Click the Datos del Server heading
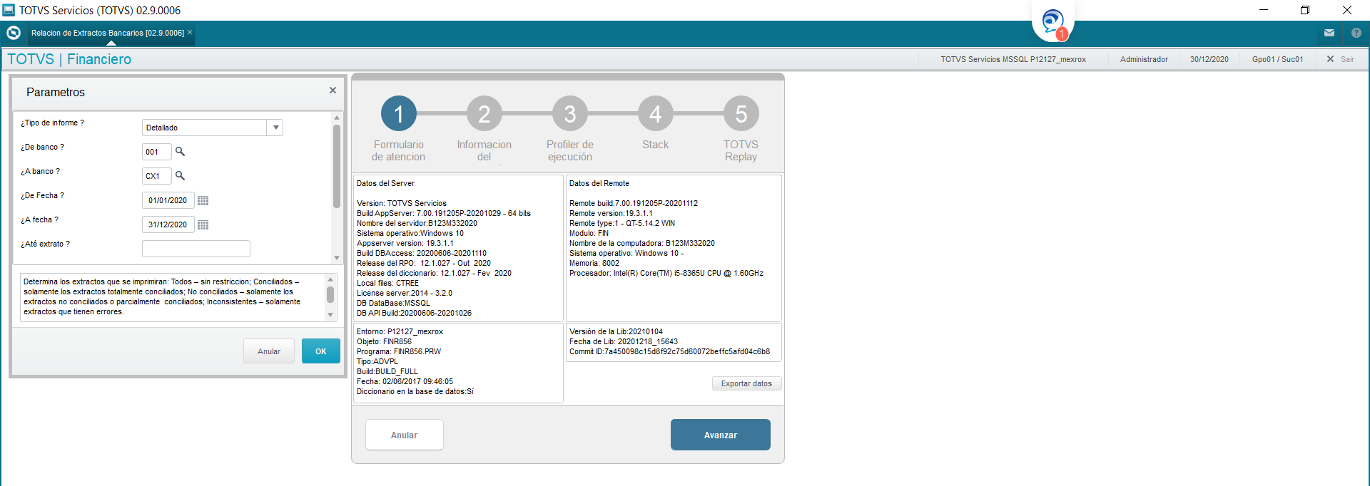This screenshot has height=486, width=1370. pyautogui.click(x=385, y=183)
